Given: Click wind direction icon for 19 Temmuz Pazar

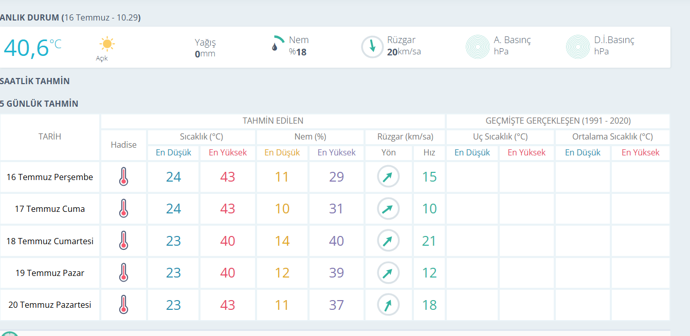Looking at the screenshot, I should click(388, 273).
